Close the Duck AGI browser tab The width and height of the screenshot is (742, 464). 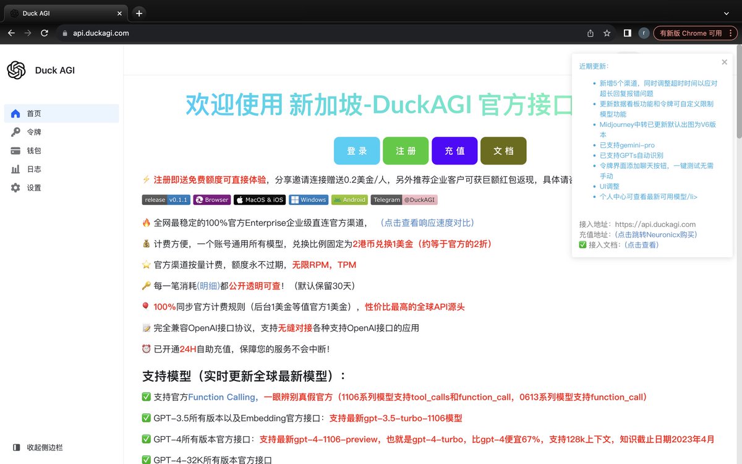(118, 13)
